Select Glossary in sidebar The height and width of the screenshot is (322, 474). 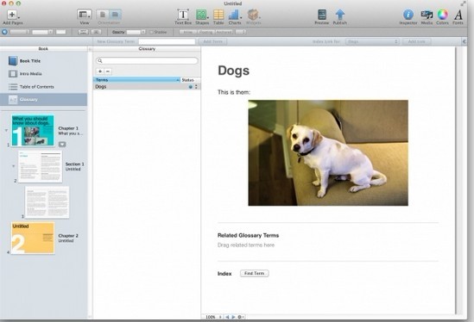pyautogui.click(x=43, y=100)
